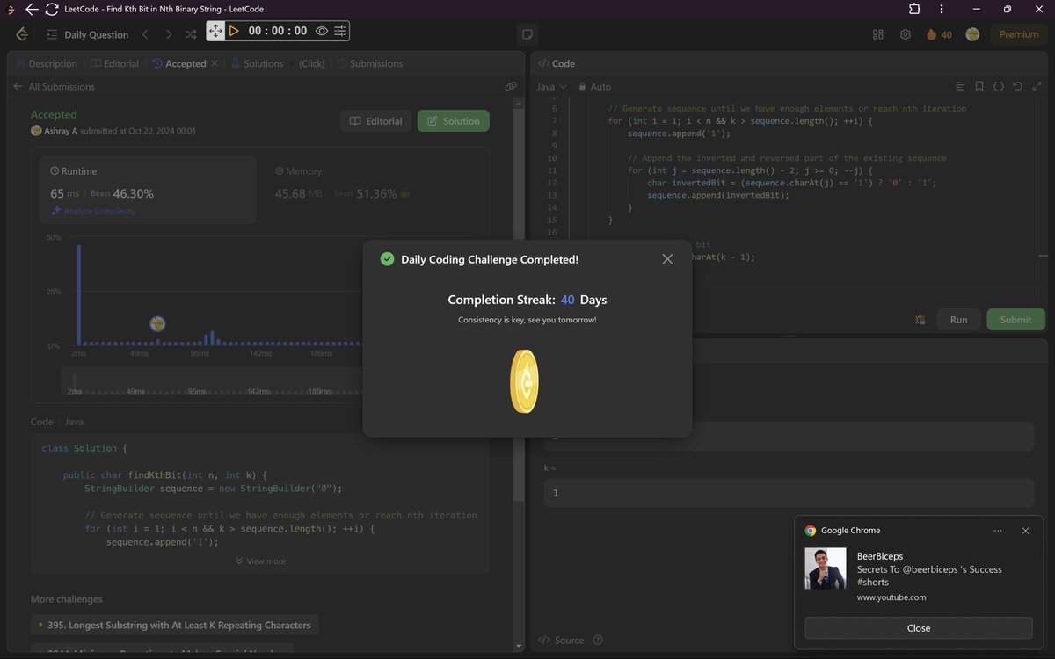1055x659 pixels.
Task: Open the profile avatar menu
Action: [972, 34]
